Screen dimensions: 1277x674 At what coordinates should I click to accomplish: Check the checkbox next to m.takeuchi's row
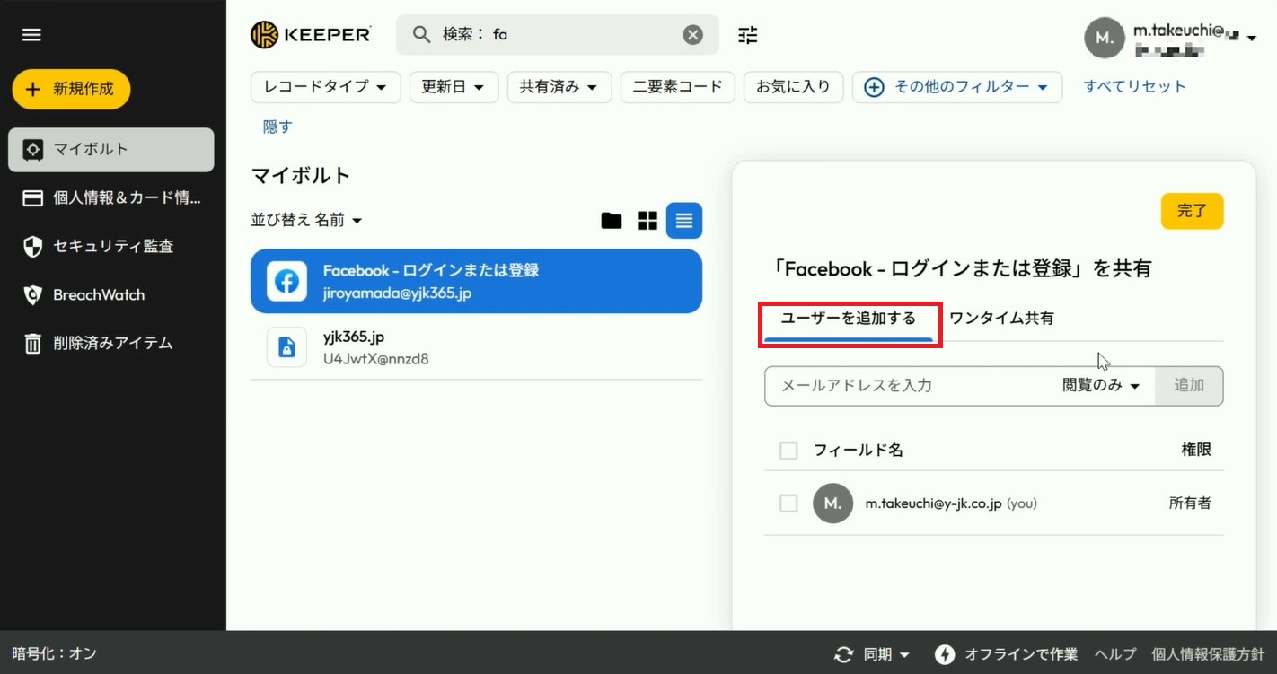(788, 503)
